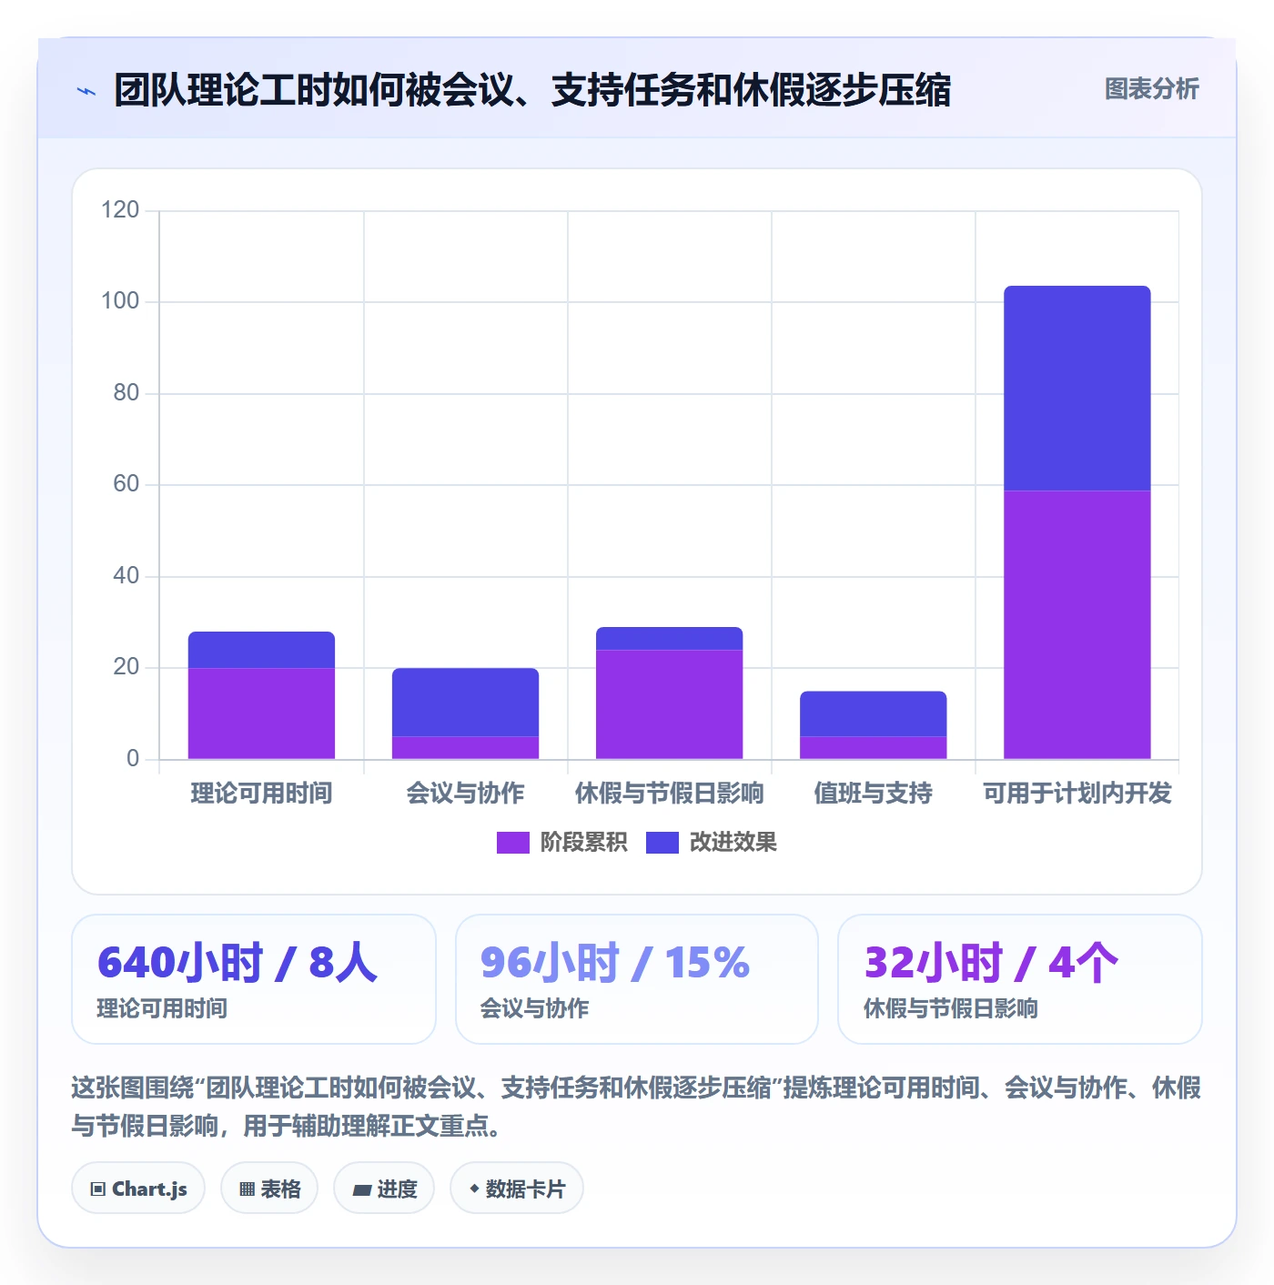Click the 60 y-axis value

pyautogui.click(x=126, y=484)
